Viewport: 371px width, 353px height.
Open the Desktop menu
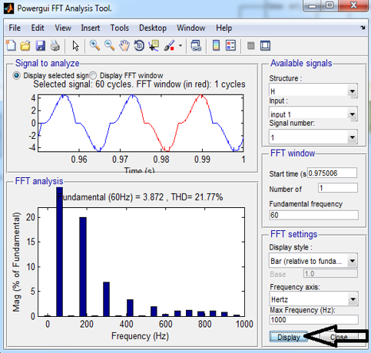click(153, 28)
